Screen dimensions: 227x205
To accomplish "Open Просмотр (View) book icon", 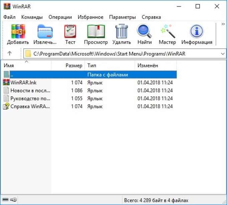I will (96, 31).
